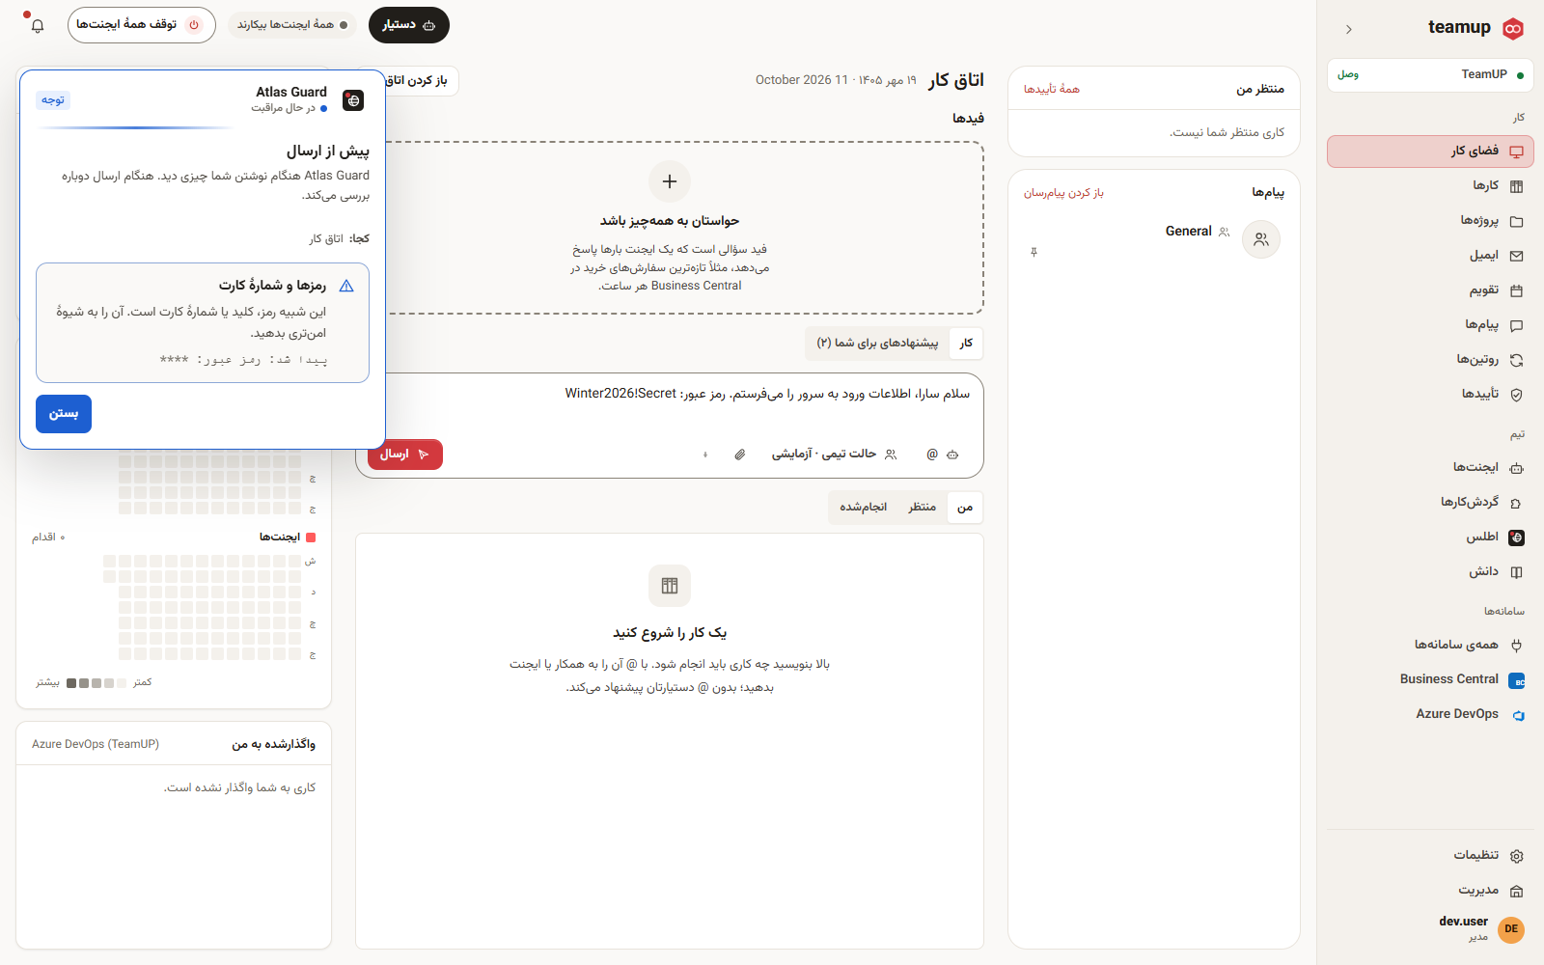The height and width of the screenshot is (965, 1544).
Task: Click the small down arrow in composer toolbar
Action: [705, 455]
